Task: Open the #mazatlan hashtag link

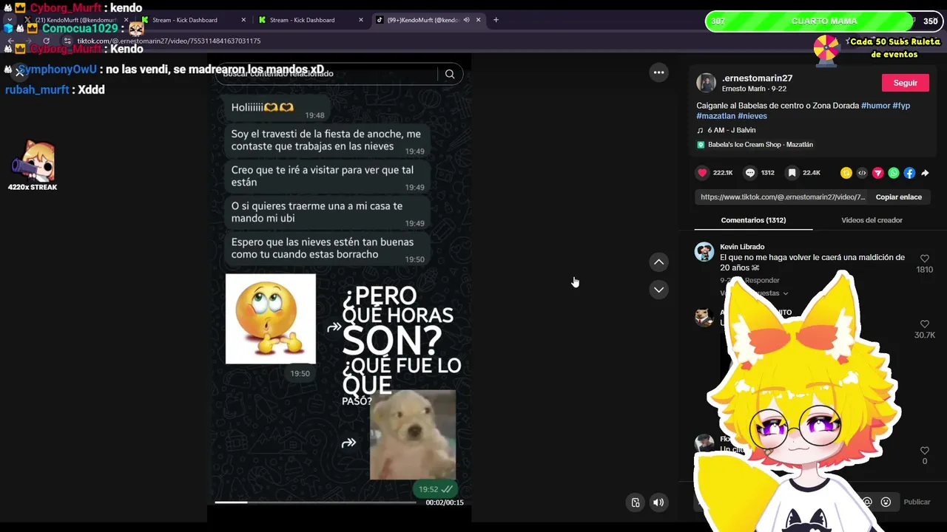Action: [x=715, y=116]
